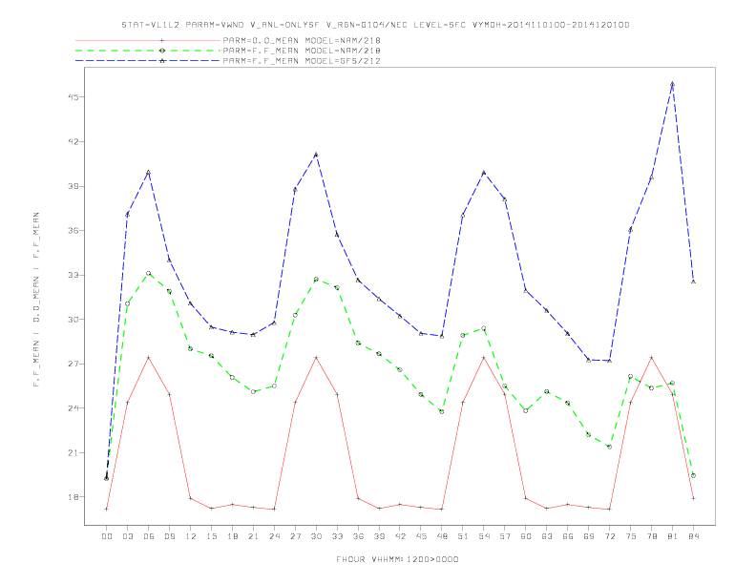Click x-axis forecast hour label 78

pyautogui.click(x=651, y=536)
